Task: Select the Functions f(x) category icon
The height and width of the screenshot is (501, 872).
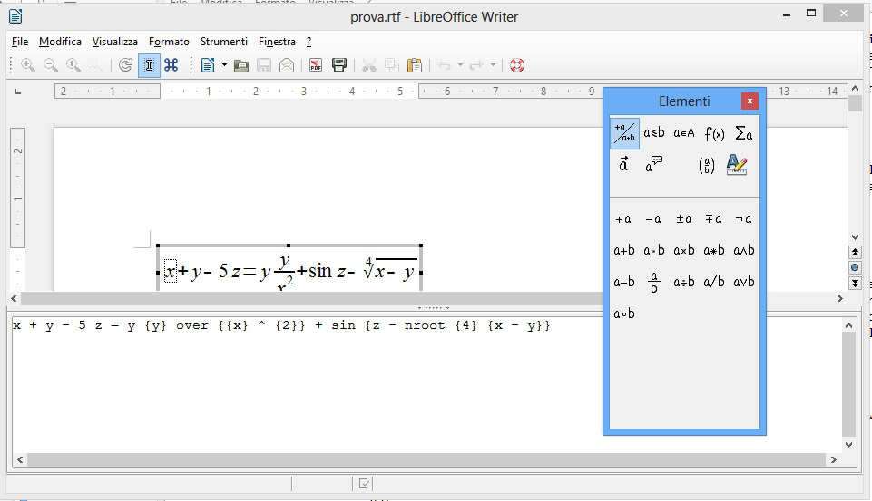Action: point(714,133)
